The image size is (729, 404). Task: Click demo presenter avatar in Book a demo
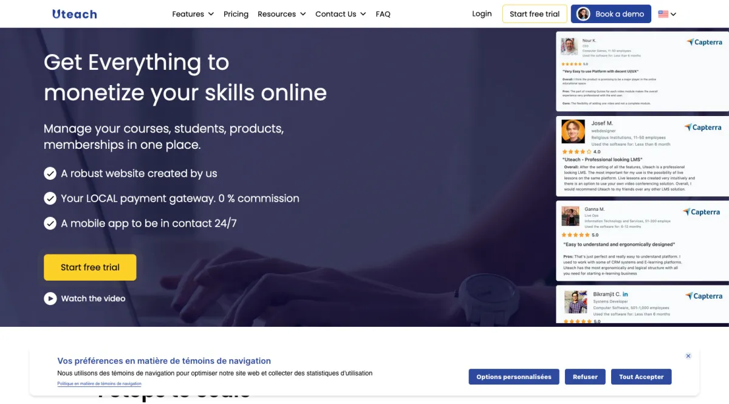pyautogui.click(x=583, y=14)
